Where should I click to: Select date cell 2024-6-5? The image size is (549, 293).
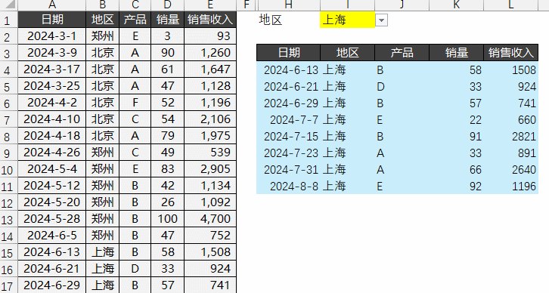[x=52, y=236]
